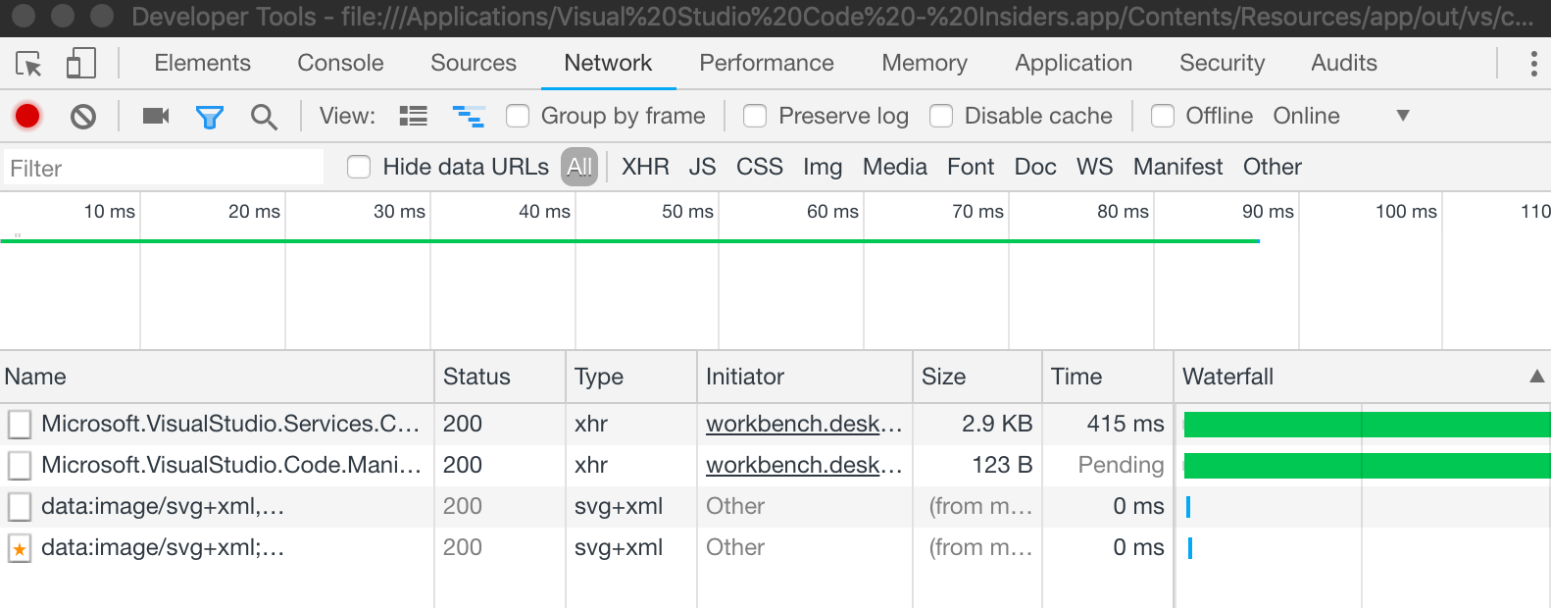Enable Group by frame checkbox

pos(519,117)
